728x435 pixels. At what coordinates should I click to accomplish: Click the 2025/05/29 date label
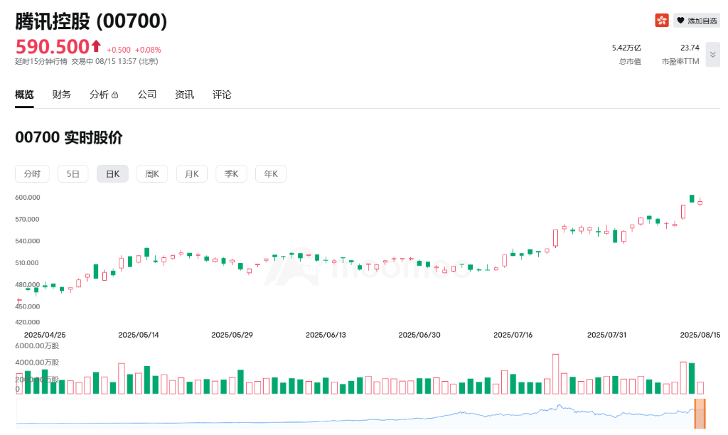[x=232, y=335]
